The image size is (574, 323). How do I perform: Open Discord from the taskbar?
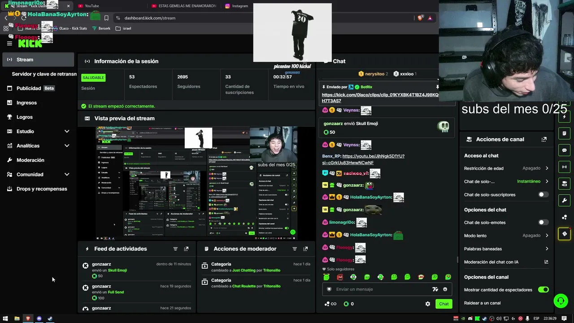pyautogui.click(x=39, y=319)
